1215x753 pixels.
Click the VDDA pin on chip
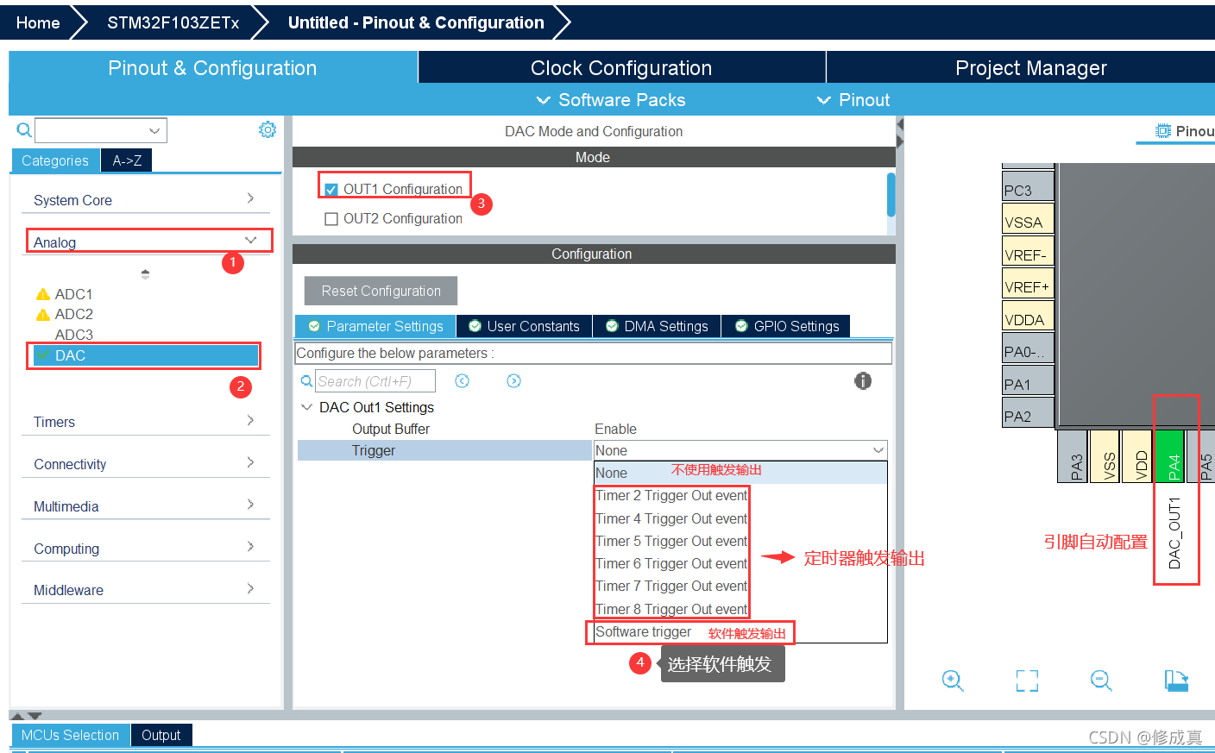pos(1028,317)
